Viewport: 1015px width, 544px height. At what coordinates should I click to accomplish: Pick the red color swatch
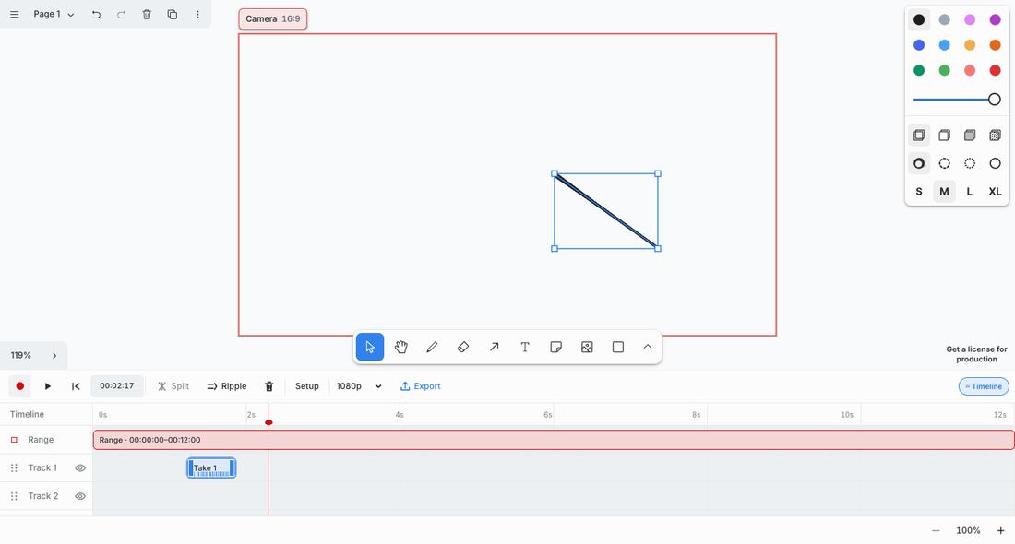(x=995, y=70)
